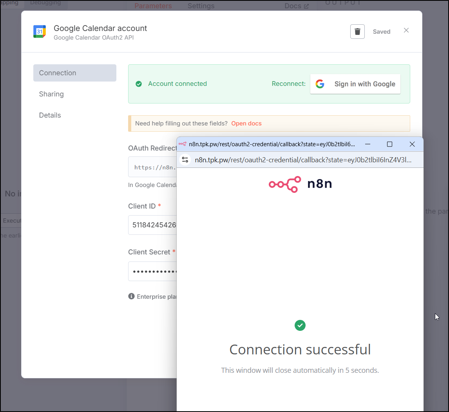
Task: Click the site information icon in address bar
Action: 185,160
